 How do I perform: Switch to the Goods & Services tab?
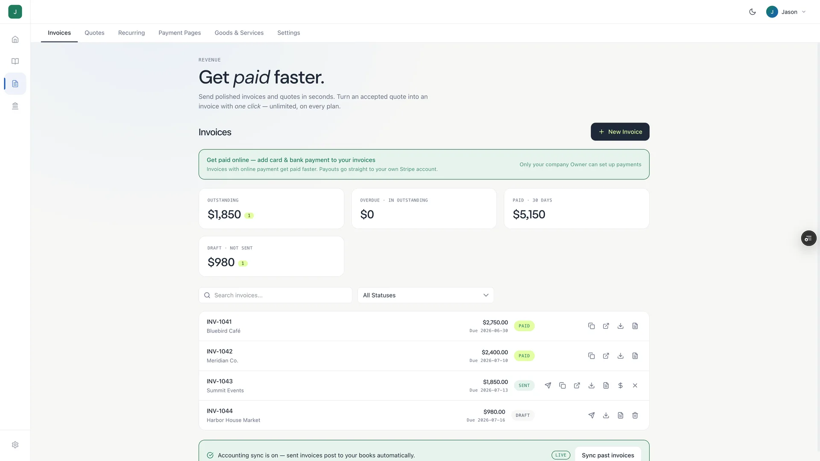click(239, 33)
